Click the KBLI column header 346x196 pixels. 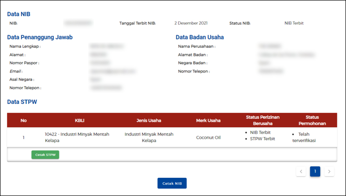click(x=80, y=120)
